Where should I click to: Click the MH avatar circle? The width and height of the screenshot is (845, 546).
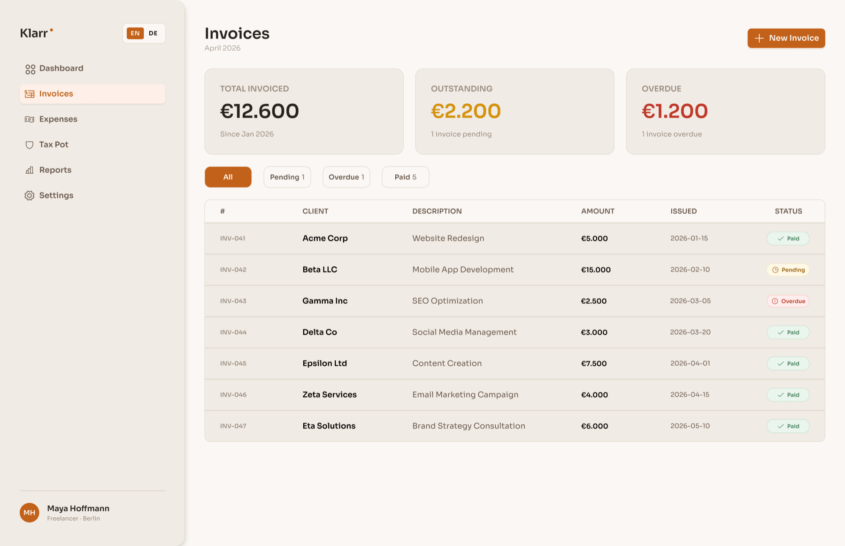tap(30, 513)
